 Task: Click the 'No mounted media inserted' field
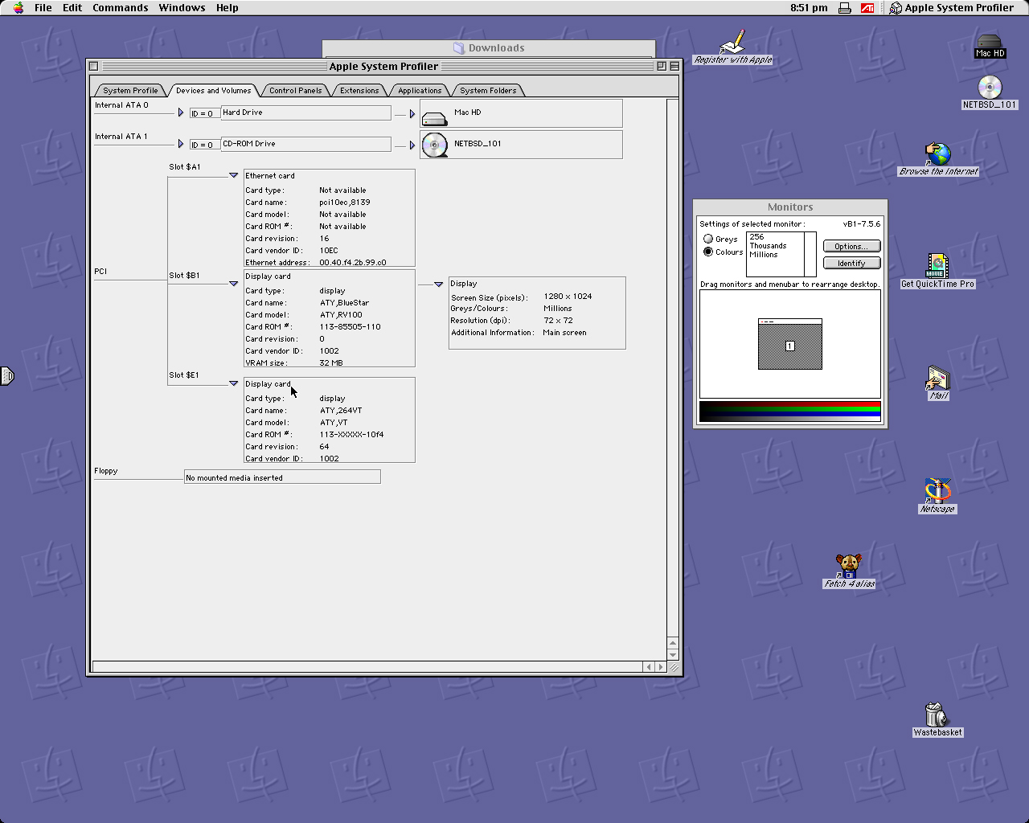click(282, 477)
